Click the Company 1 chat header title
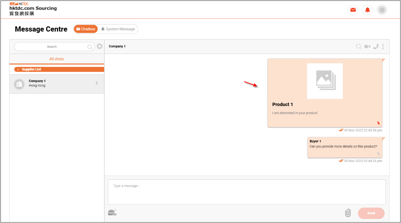The width and height of the screenshot is (401, 223). (x=117, y=46)
